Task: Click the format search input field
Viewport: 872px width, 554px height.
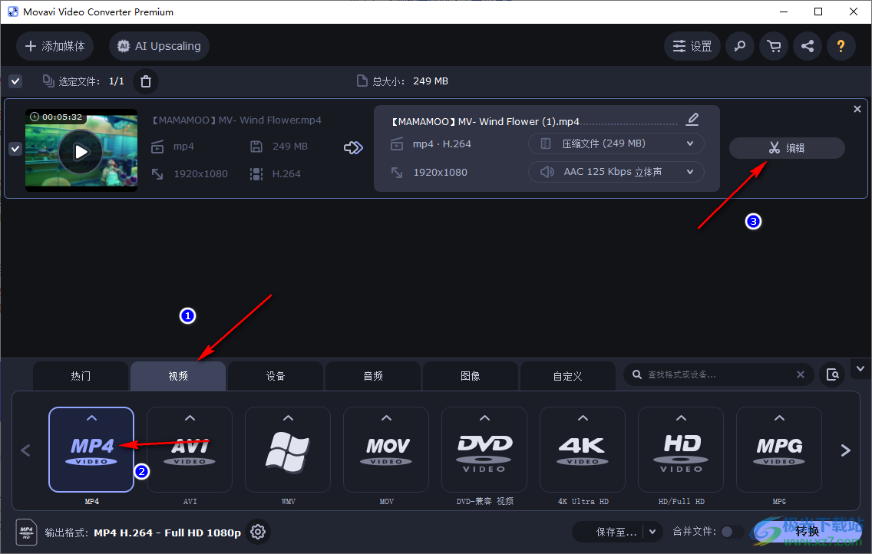Action: point(718,374)
